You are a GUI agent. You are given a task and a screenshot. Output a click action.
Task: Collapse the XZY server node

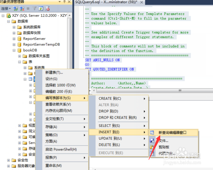(x=3, y=16)
